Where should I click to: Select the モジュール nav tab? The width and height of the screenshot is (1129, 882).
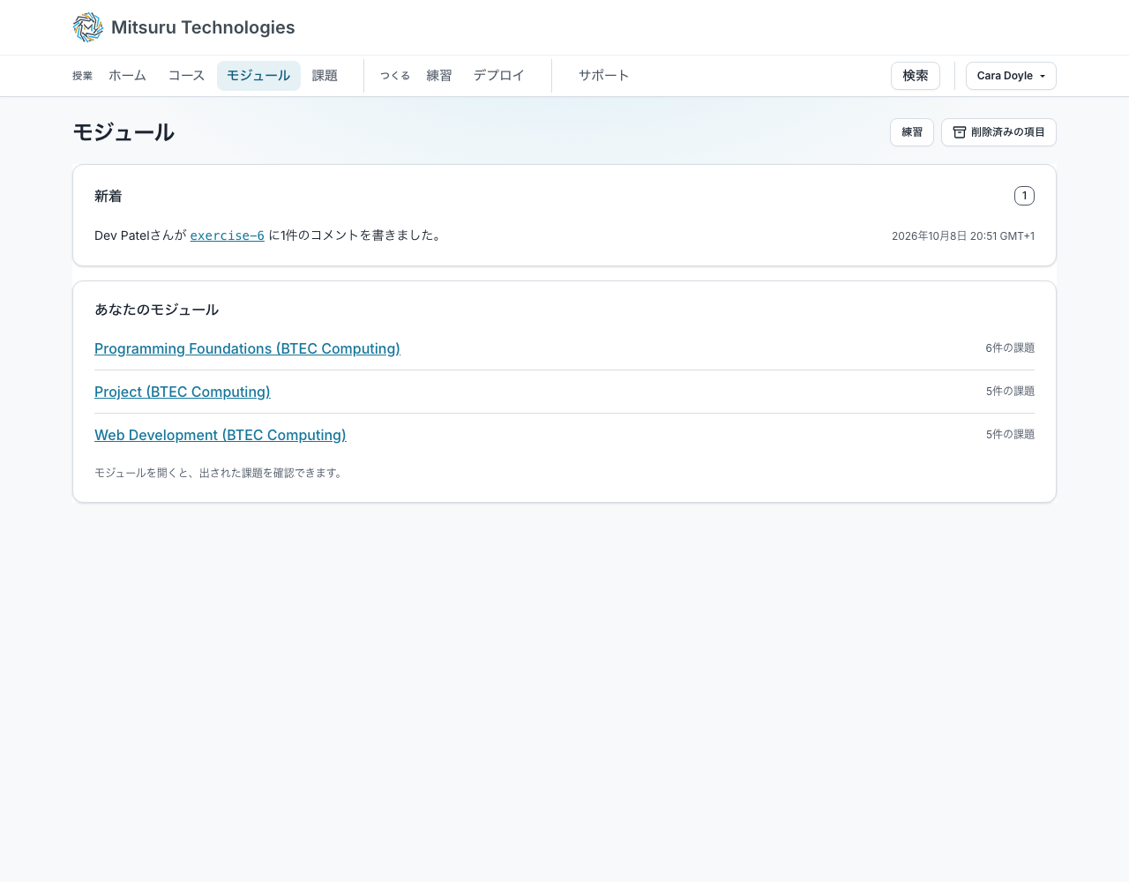(x=258, y=76)
